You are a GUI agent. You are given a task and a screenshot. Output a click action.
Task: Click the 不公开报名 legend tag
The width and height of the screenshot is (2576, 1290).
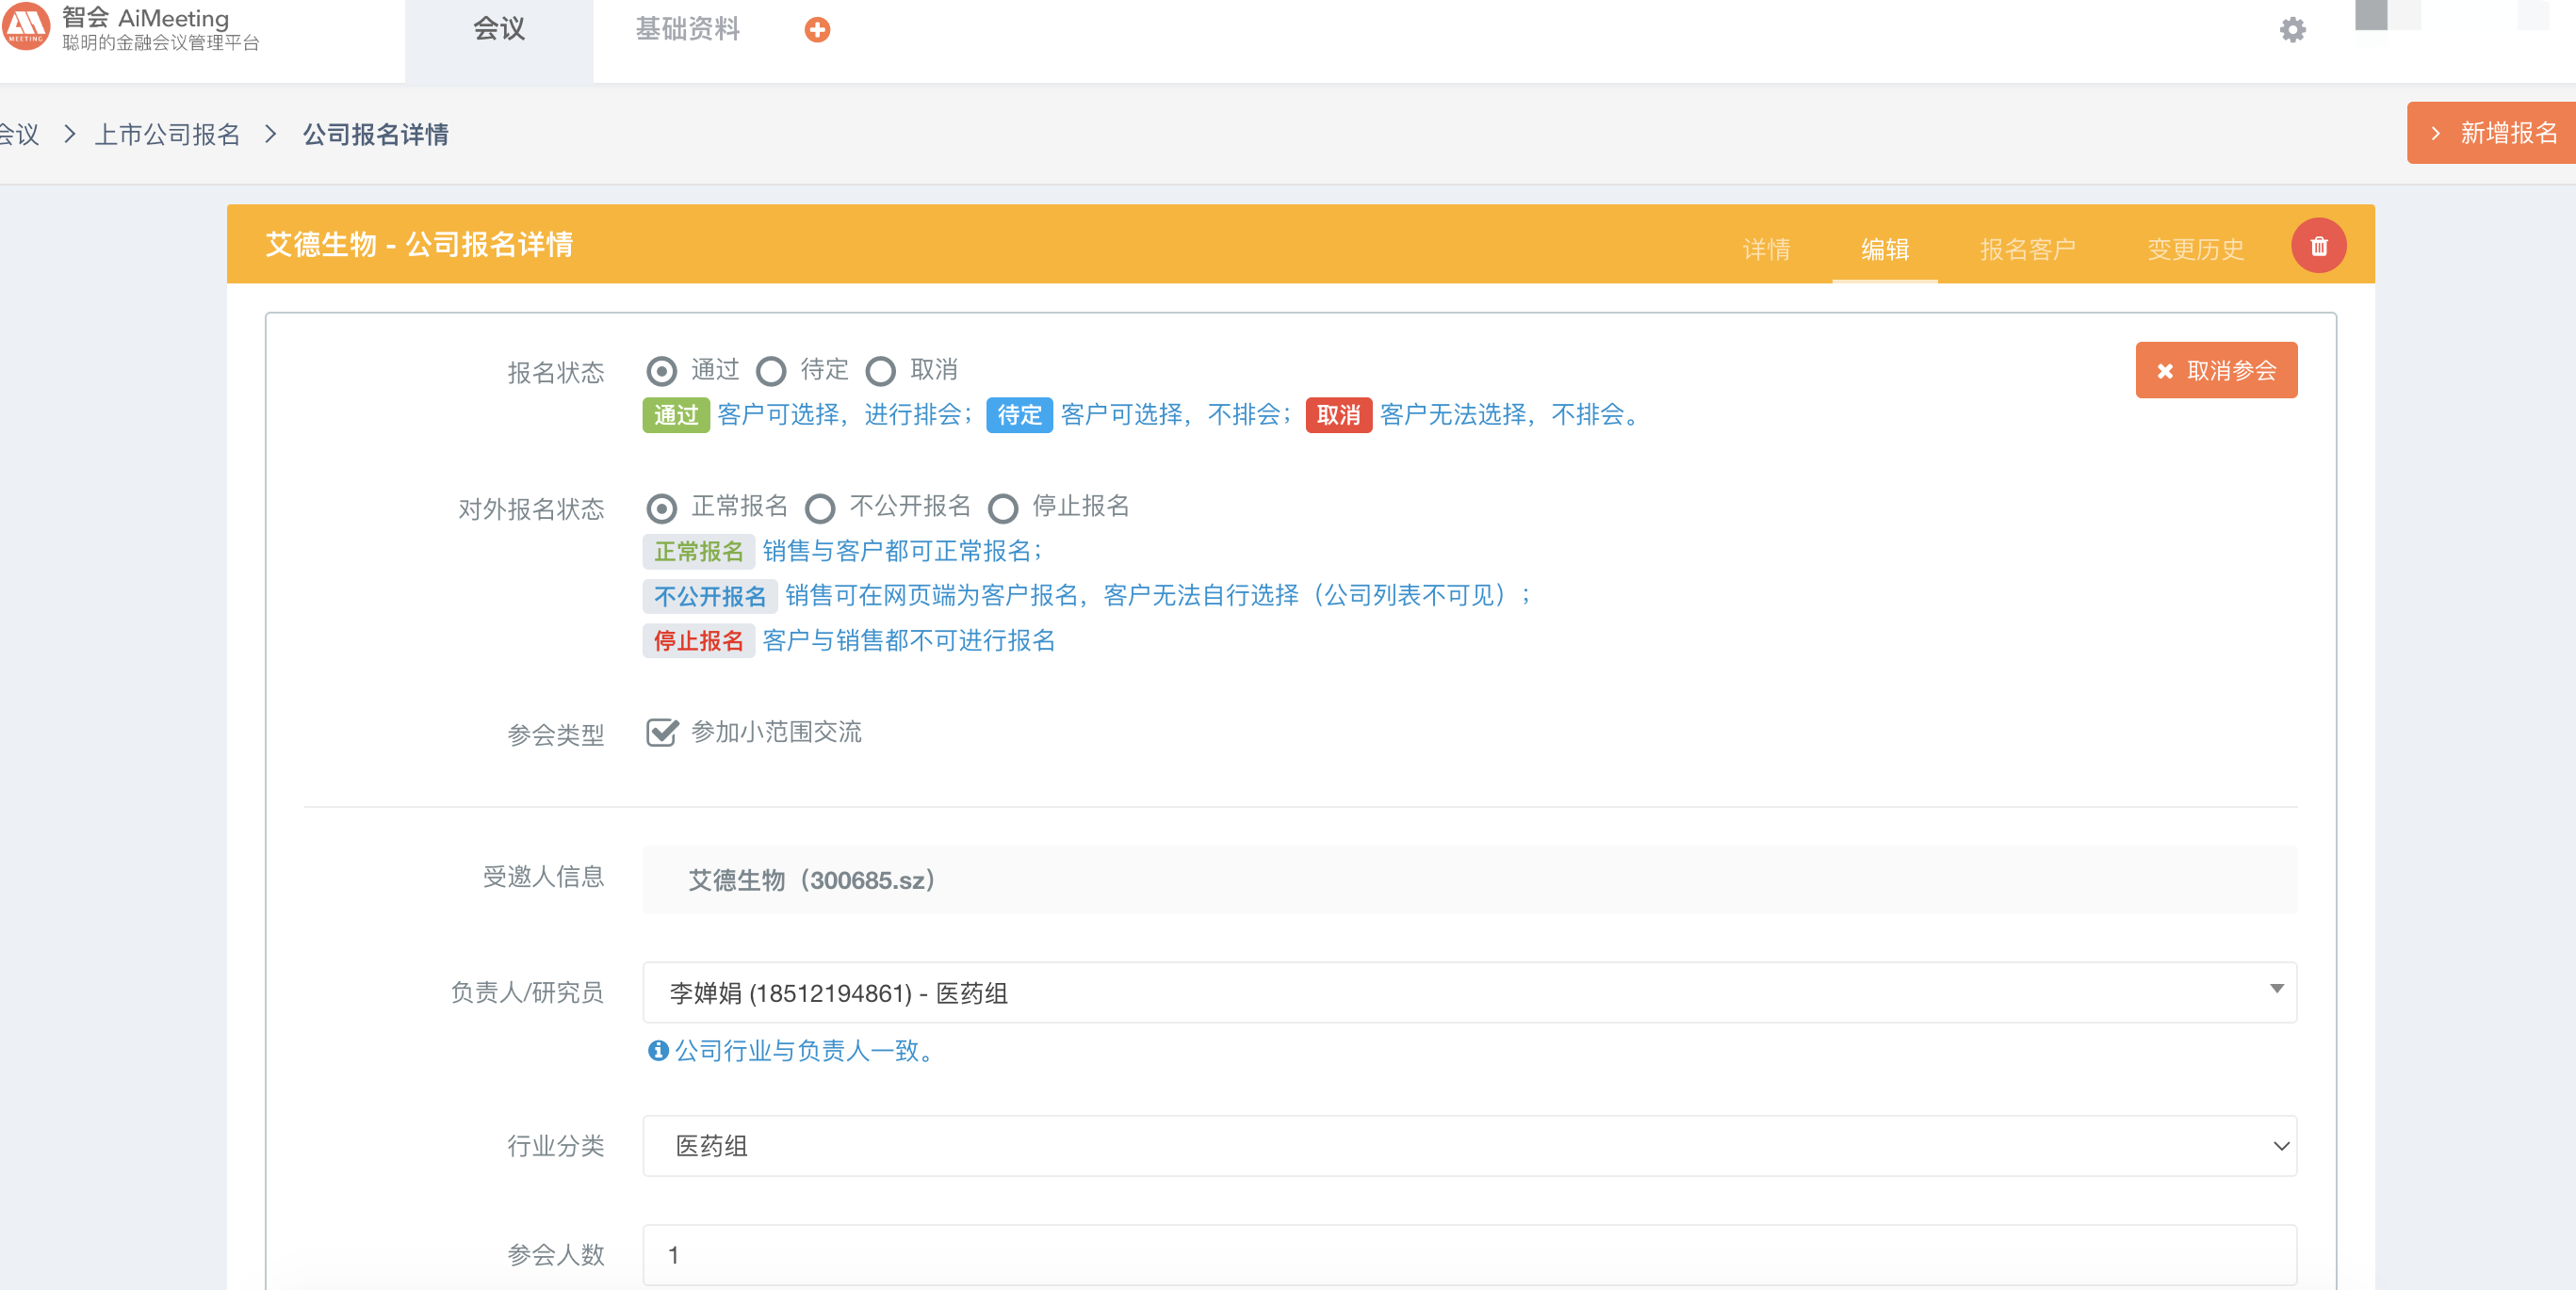[x=709, y=597]
